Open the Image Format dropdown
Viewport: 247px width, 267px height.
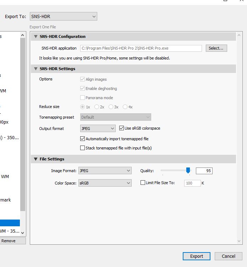point(105,171)
